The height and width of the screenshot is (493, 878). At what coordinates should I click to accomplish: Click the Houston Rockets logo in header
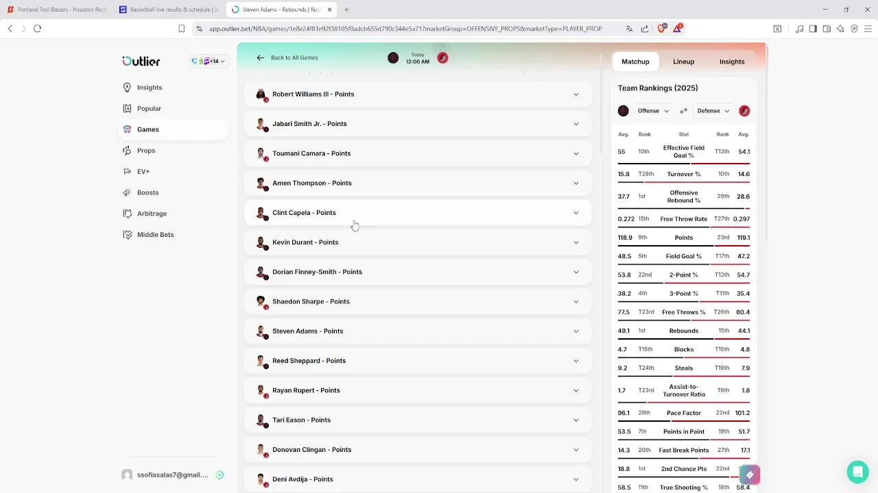point(393,58)
